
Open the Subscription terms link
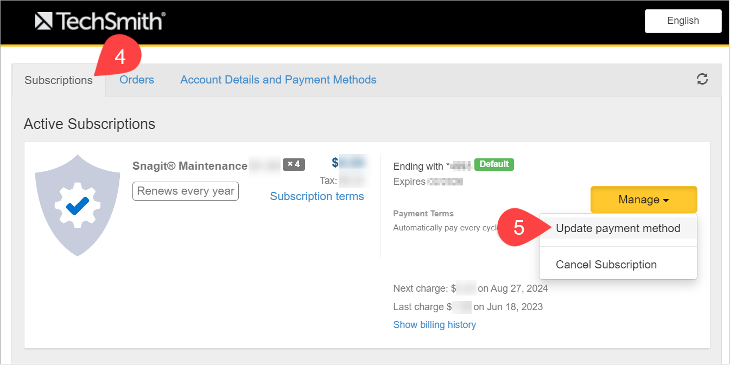click(x=317, y=196)
